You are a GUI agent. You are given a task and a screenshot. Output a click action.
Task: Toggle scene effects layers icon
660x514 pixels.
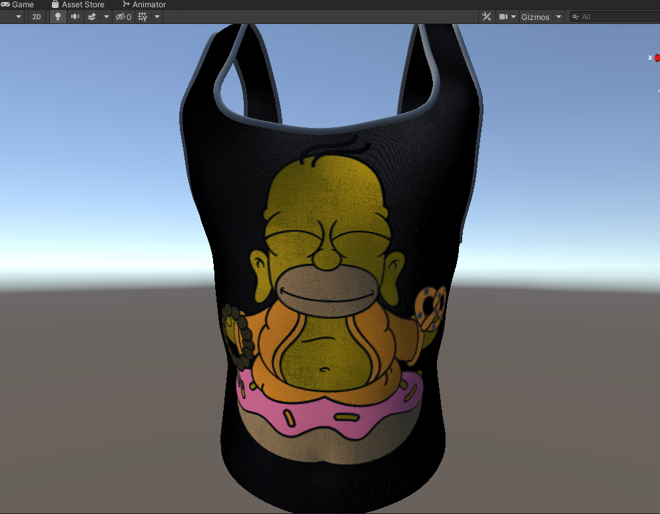click(91, 17)
